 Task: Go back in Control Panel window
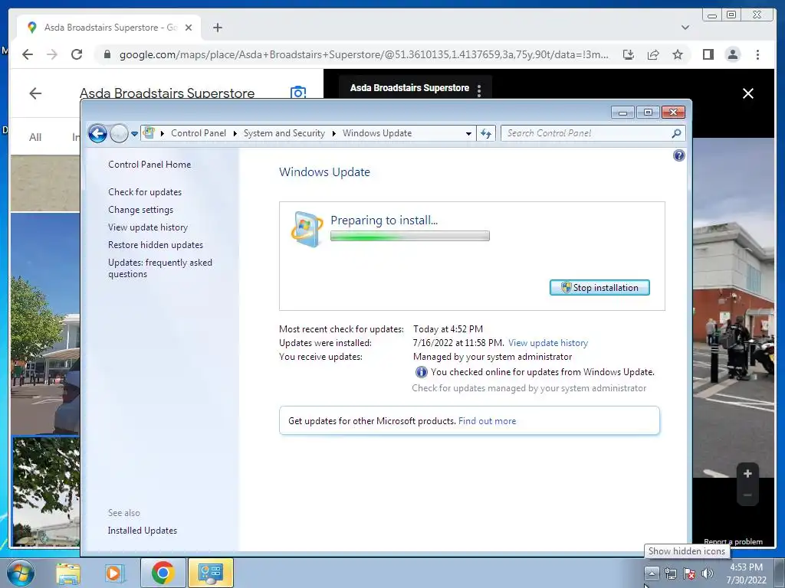click(x=97, y=133)
